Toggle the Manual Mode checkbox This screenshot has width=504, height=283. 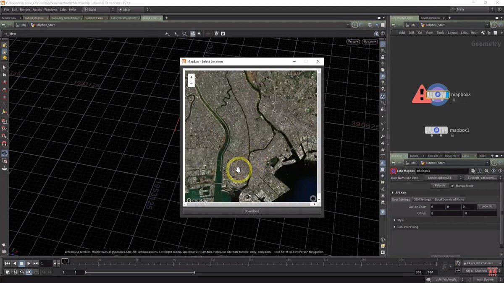[452, 186]
